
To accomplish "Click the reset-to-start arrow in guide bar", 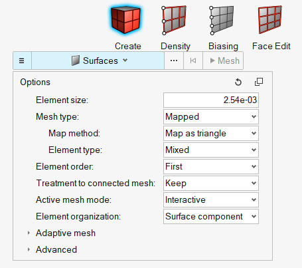I will click(193, 61).
